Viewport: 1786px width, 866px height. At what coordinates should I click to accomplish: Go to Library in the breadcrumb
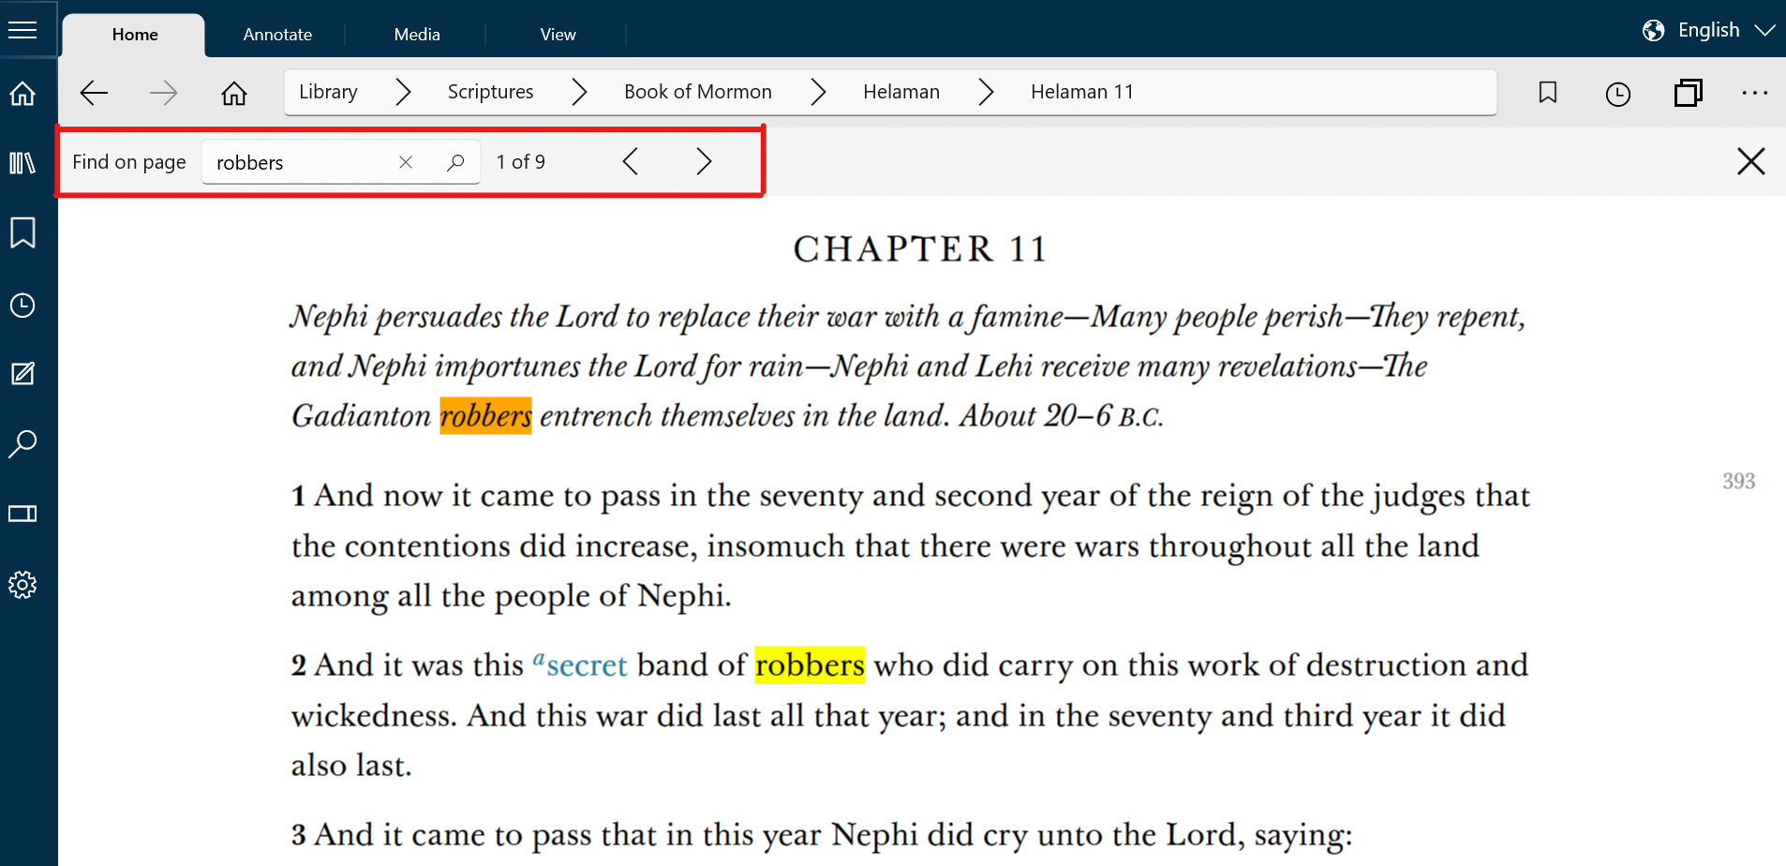[328, 92]
